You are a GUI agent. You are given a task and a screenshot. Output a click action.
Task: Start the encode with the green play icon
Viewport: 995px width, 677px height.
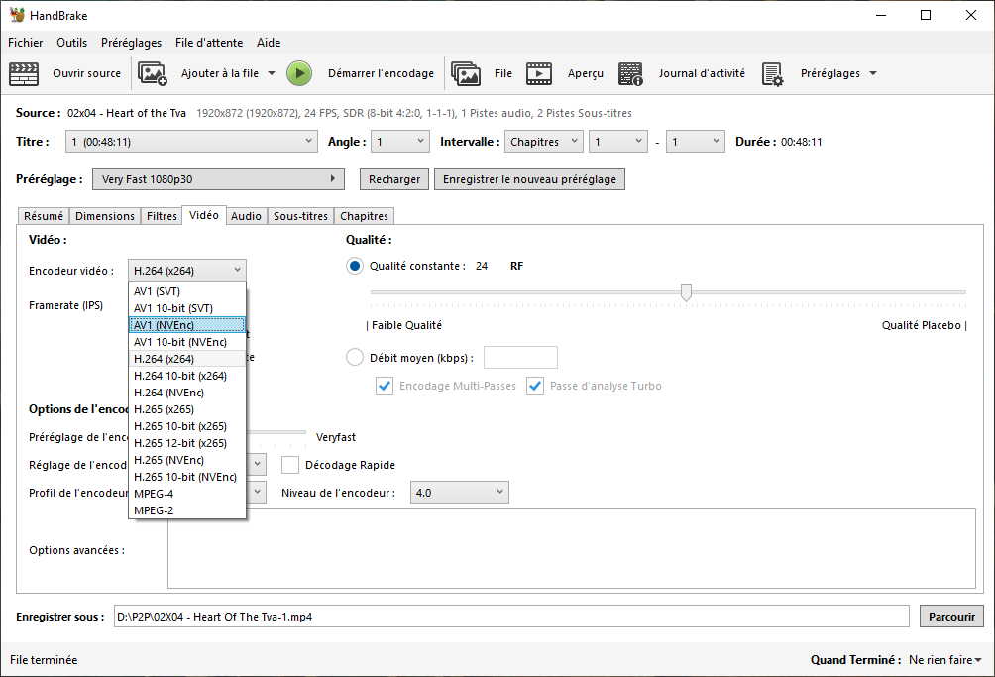point(298,72)
